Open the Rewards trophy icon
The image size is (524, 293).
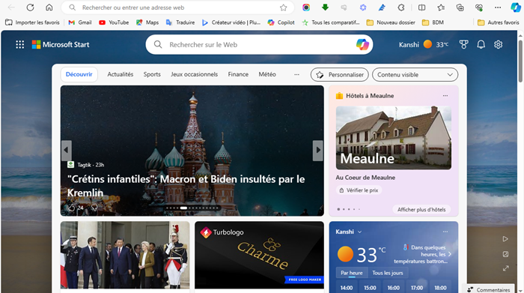click(x=463, y=44)
